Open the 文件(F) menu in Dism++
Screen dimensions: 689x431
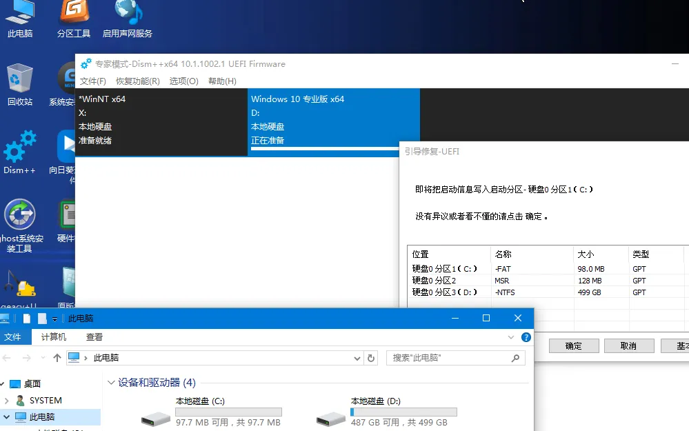[92, 81]
